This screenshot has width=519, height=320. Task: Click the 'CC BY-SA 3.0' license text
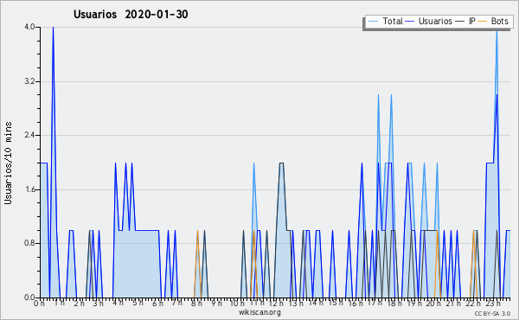492,314
